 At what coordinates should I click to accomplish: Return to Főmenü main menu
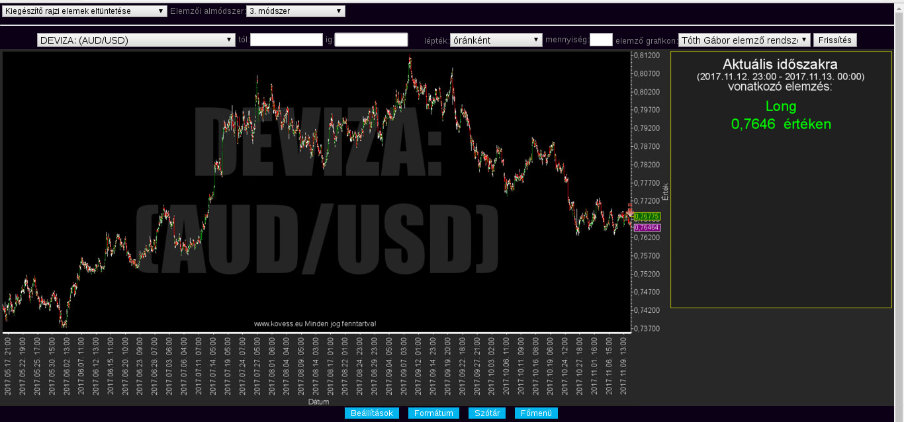(x=536, y=413)
